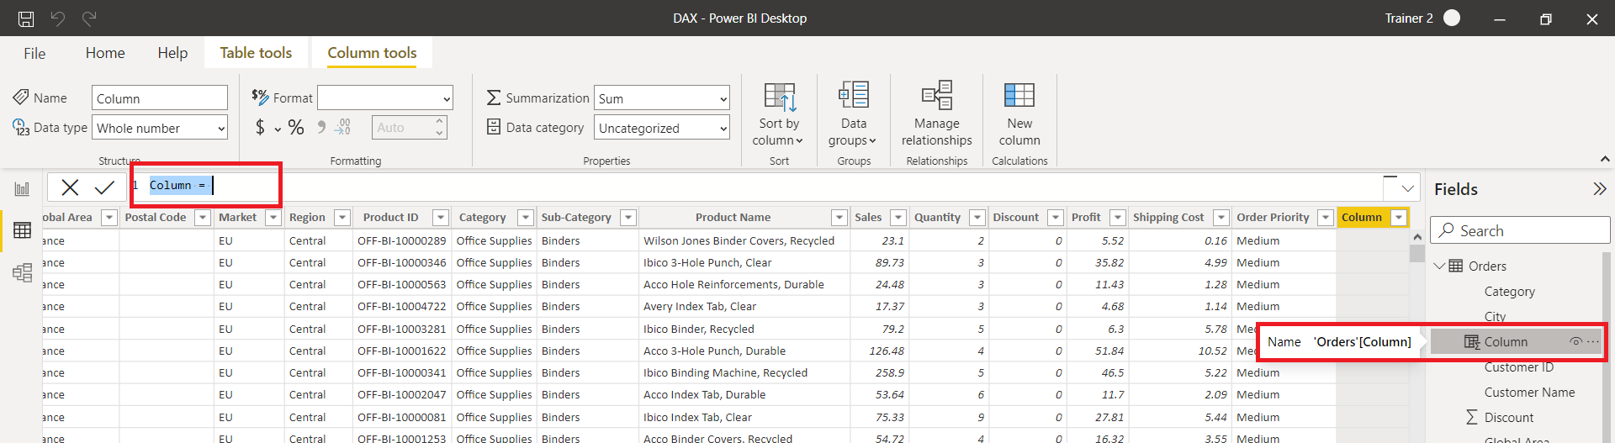The width and height of the screenshot is (1615, 443).
Task: Open filter dropdown for Category column
Action: (526, 218)
